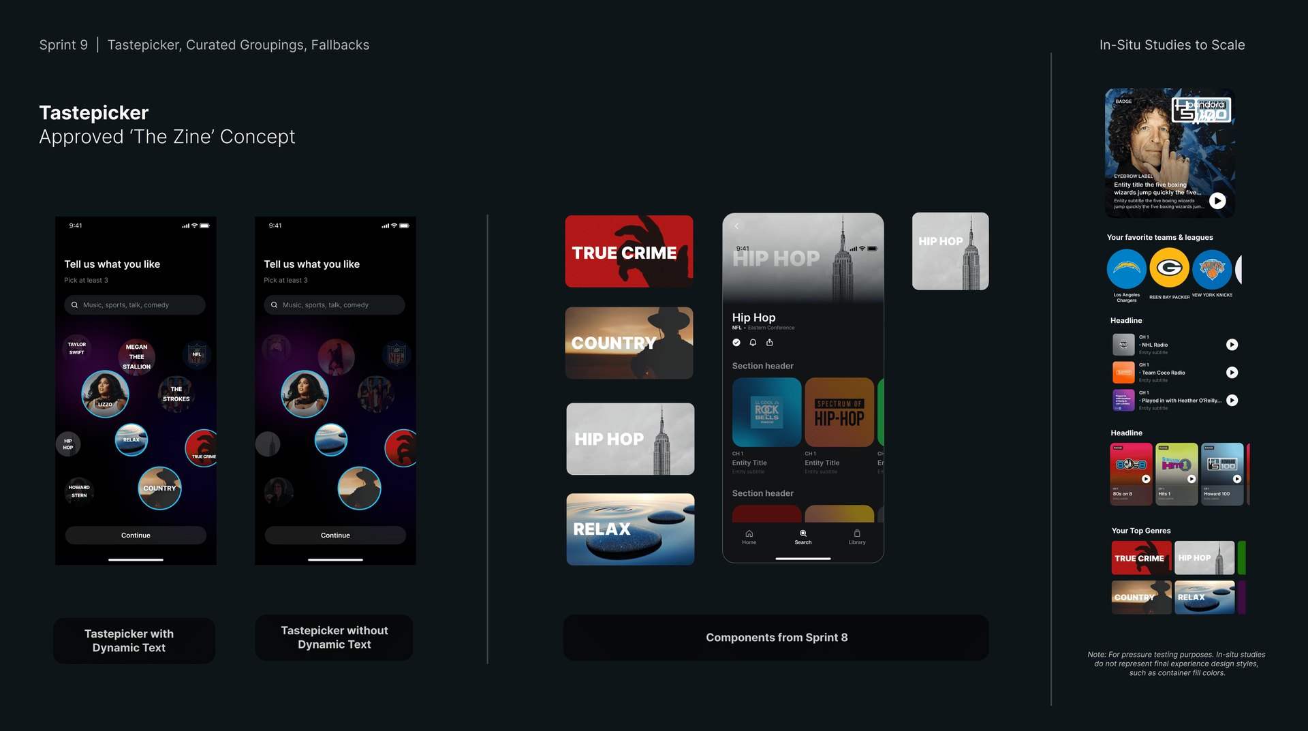Open Country tile in Your Top Genres
Screen dimensions: 1308x731
pos(1142,597)
